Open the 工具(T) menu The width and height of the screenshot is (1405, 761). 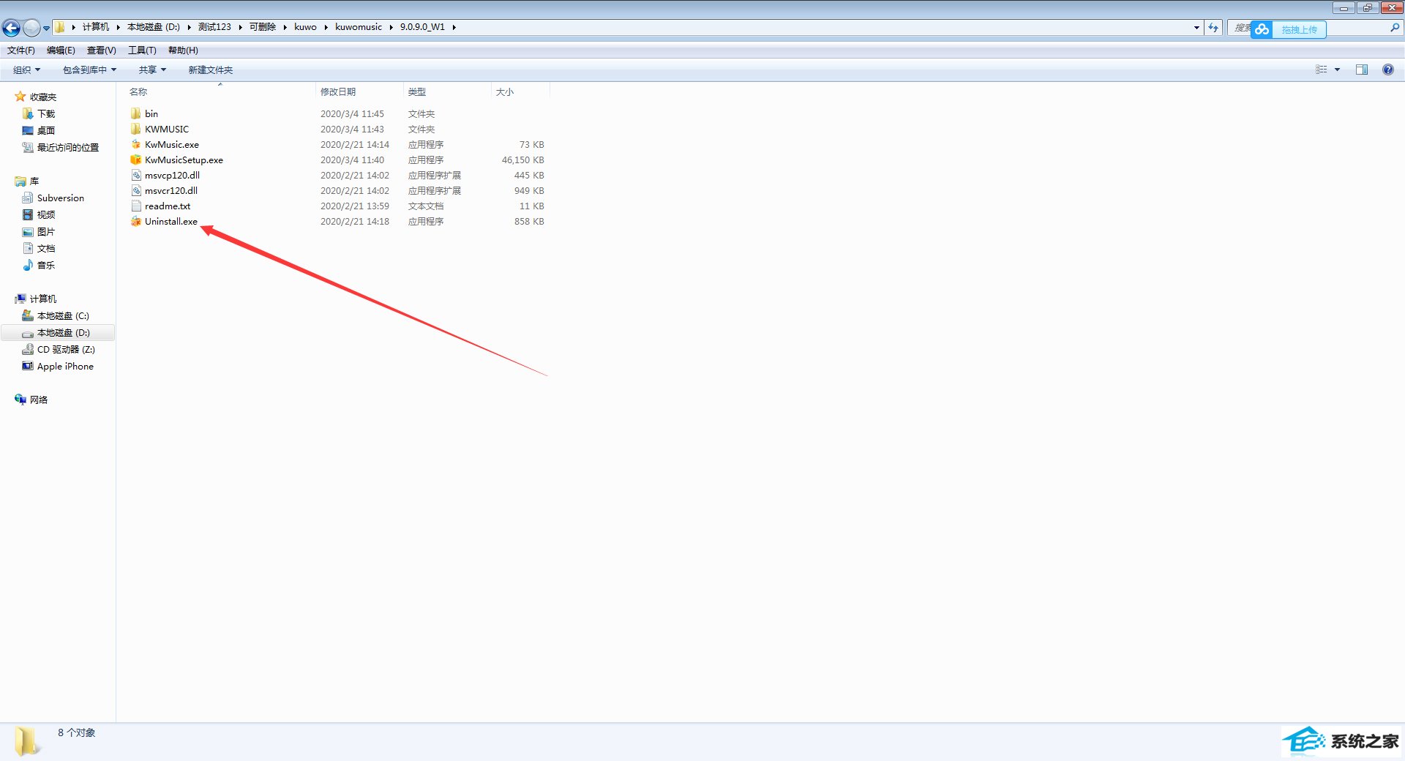(142, 50)
